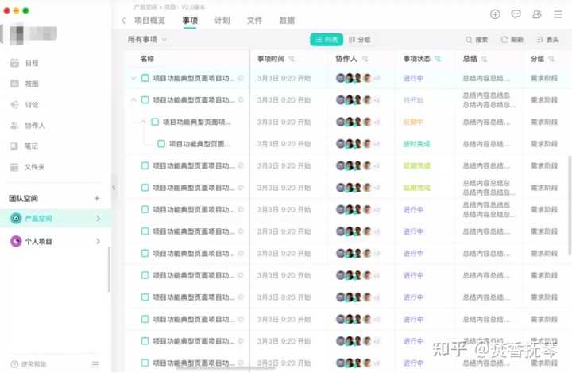Image resolution: width=572 pixels, height=373 pixels.
Task: Check the checkbox in the 按时完成 row
Action: pos(161,144)
